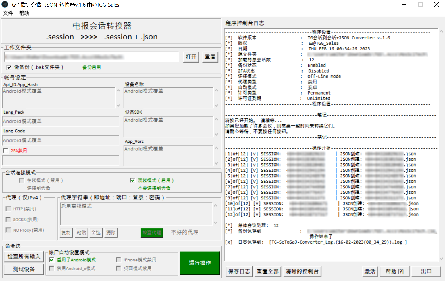The width and height of the screenshot is (445, 281).
Task: Click the up arrow beside 设备名称 field
Action: click(216, 90)
